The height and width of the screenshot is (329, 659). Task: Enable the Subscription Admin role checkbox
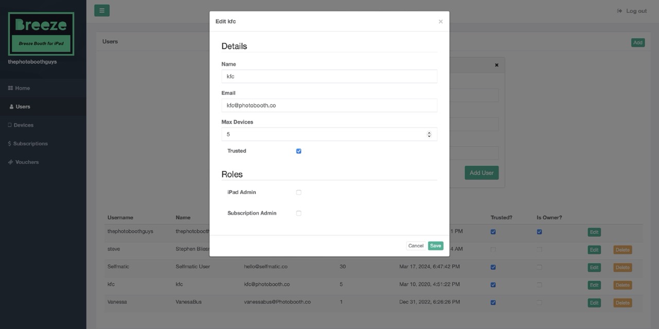point(299,213)
